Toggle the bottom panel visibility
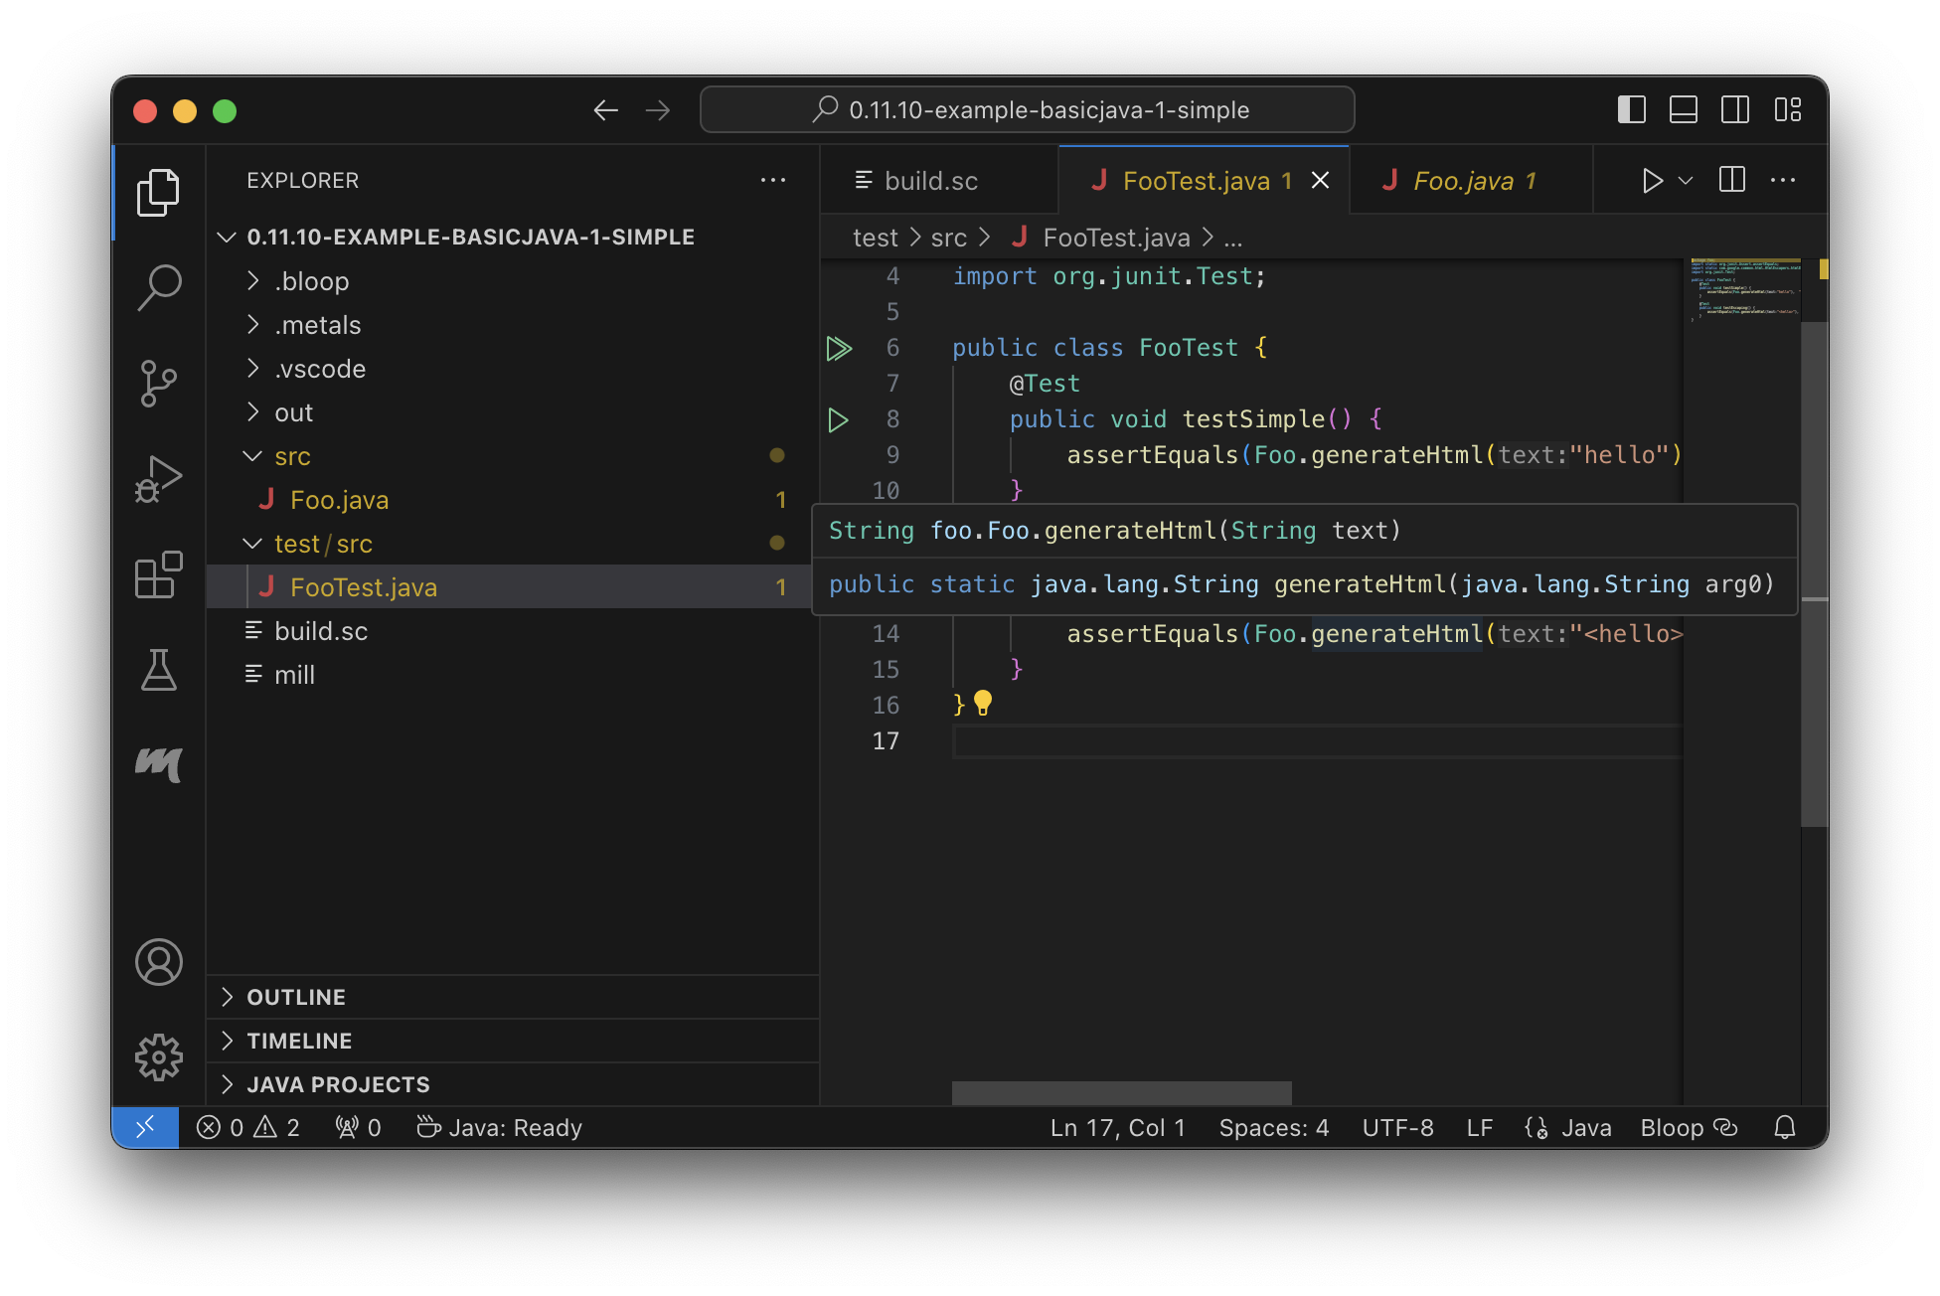The height and width of the screenshot is (1296, 1940). click(1684, 110)
